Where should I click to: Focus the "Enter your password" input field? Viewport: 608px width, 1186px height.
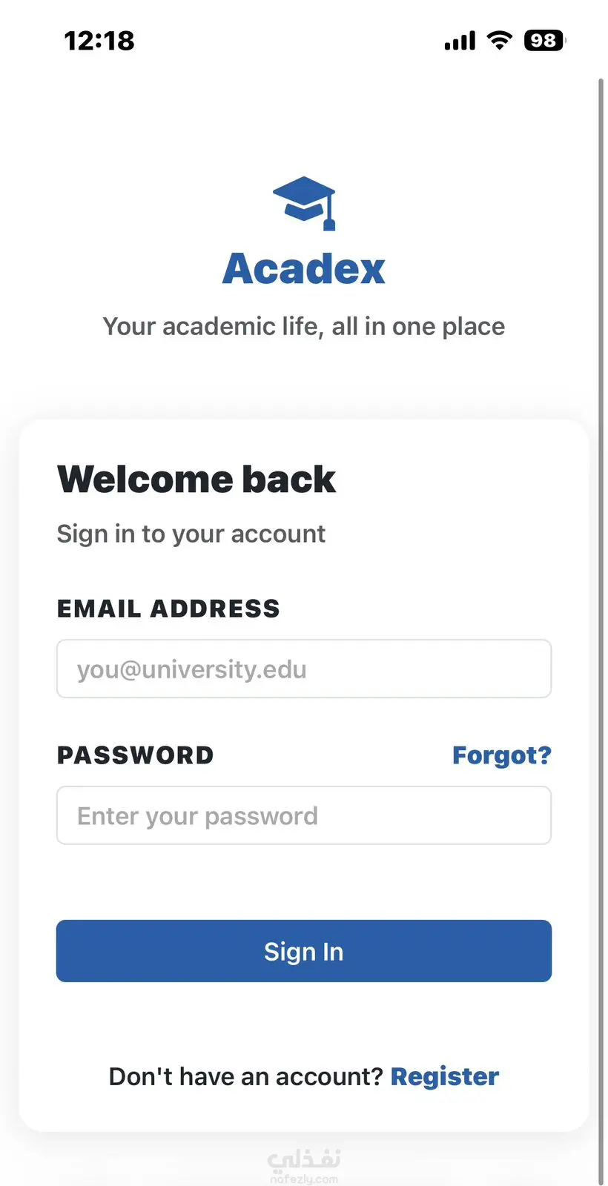[304, 815]
